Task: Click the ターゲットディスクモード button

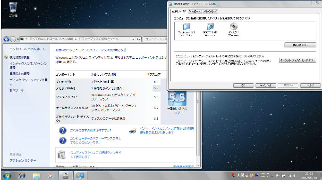Action: (297, 60)
